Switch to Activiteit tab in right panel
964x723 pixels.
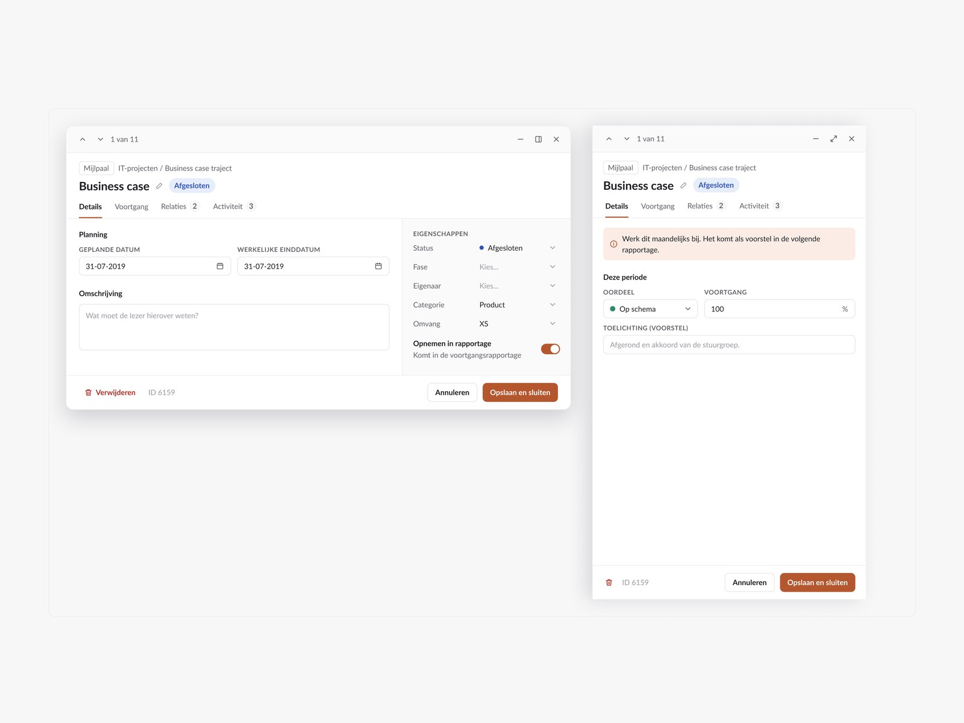[760, 206]
